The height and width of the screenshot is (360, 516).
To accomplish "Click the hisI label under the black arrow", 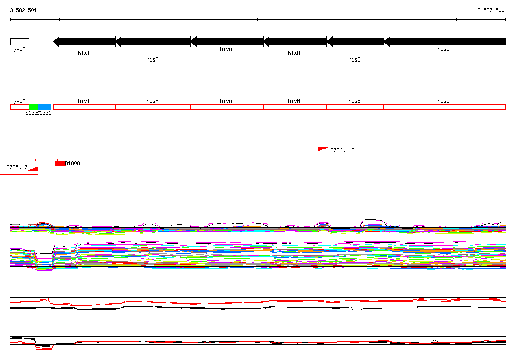I will (x=84, y=53).
